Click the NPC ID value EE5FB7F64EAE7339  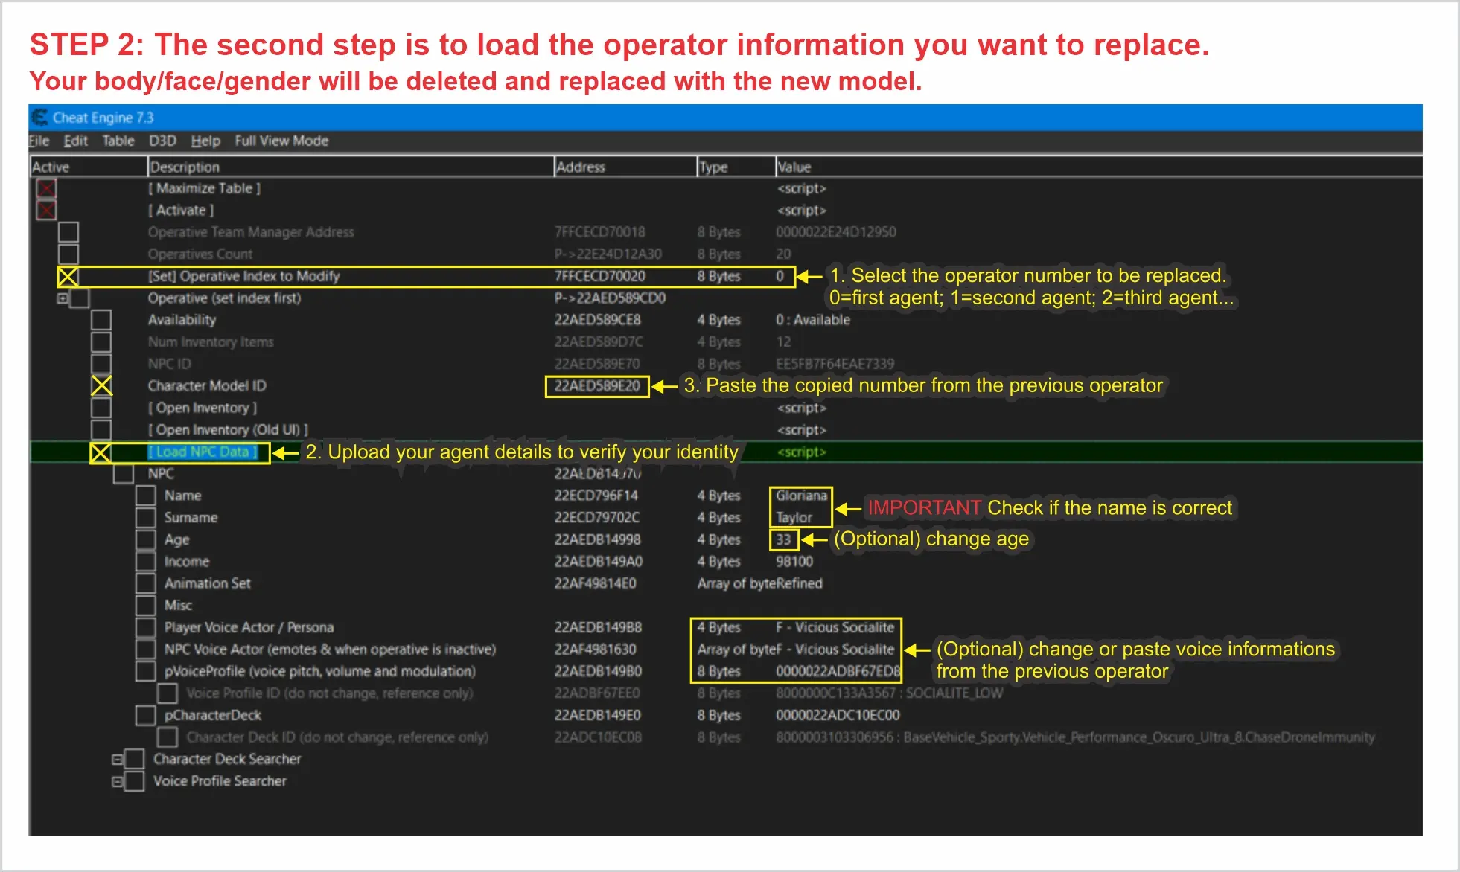835,364
